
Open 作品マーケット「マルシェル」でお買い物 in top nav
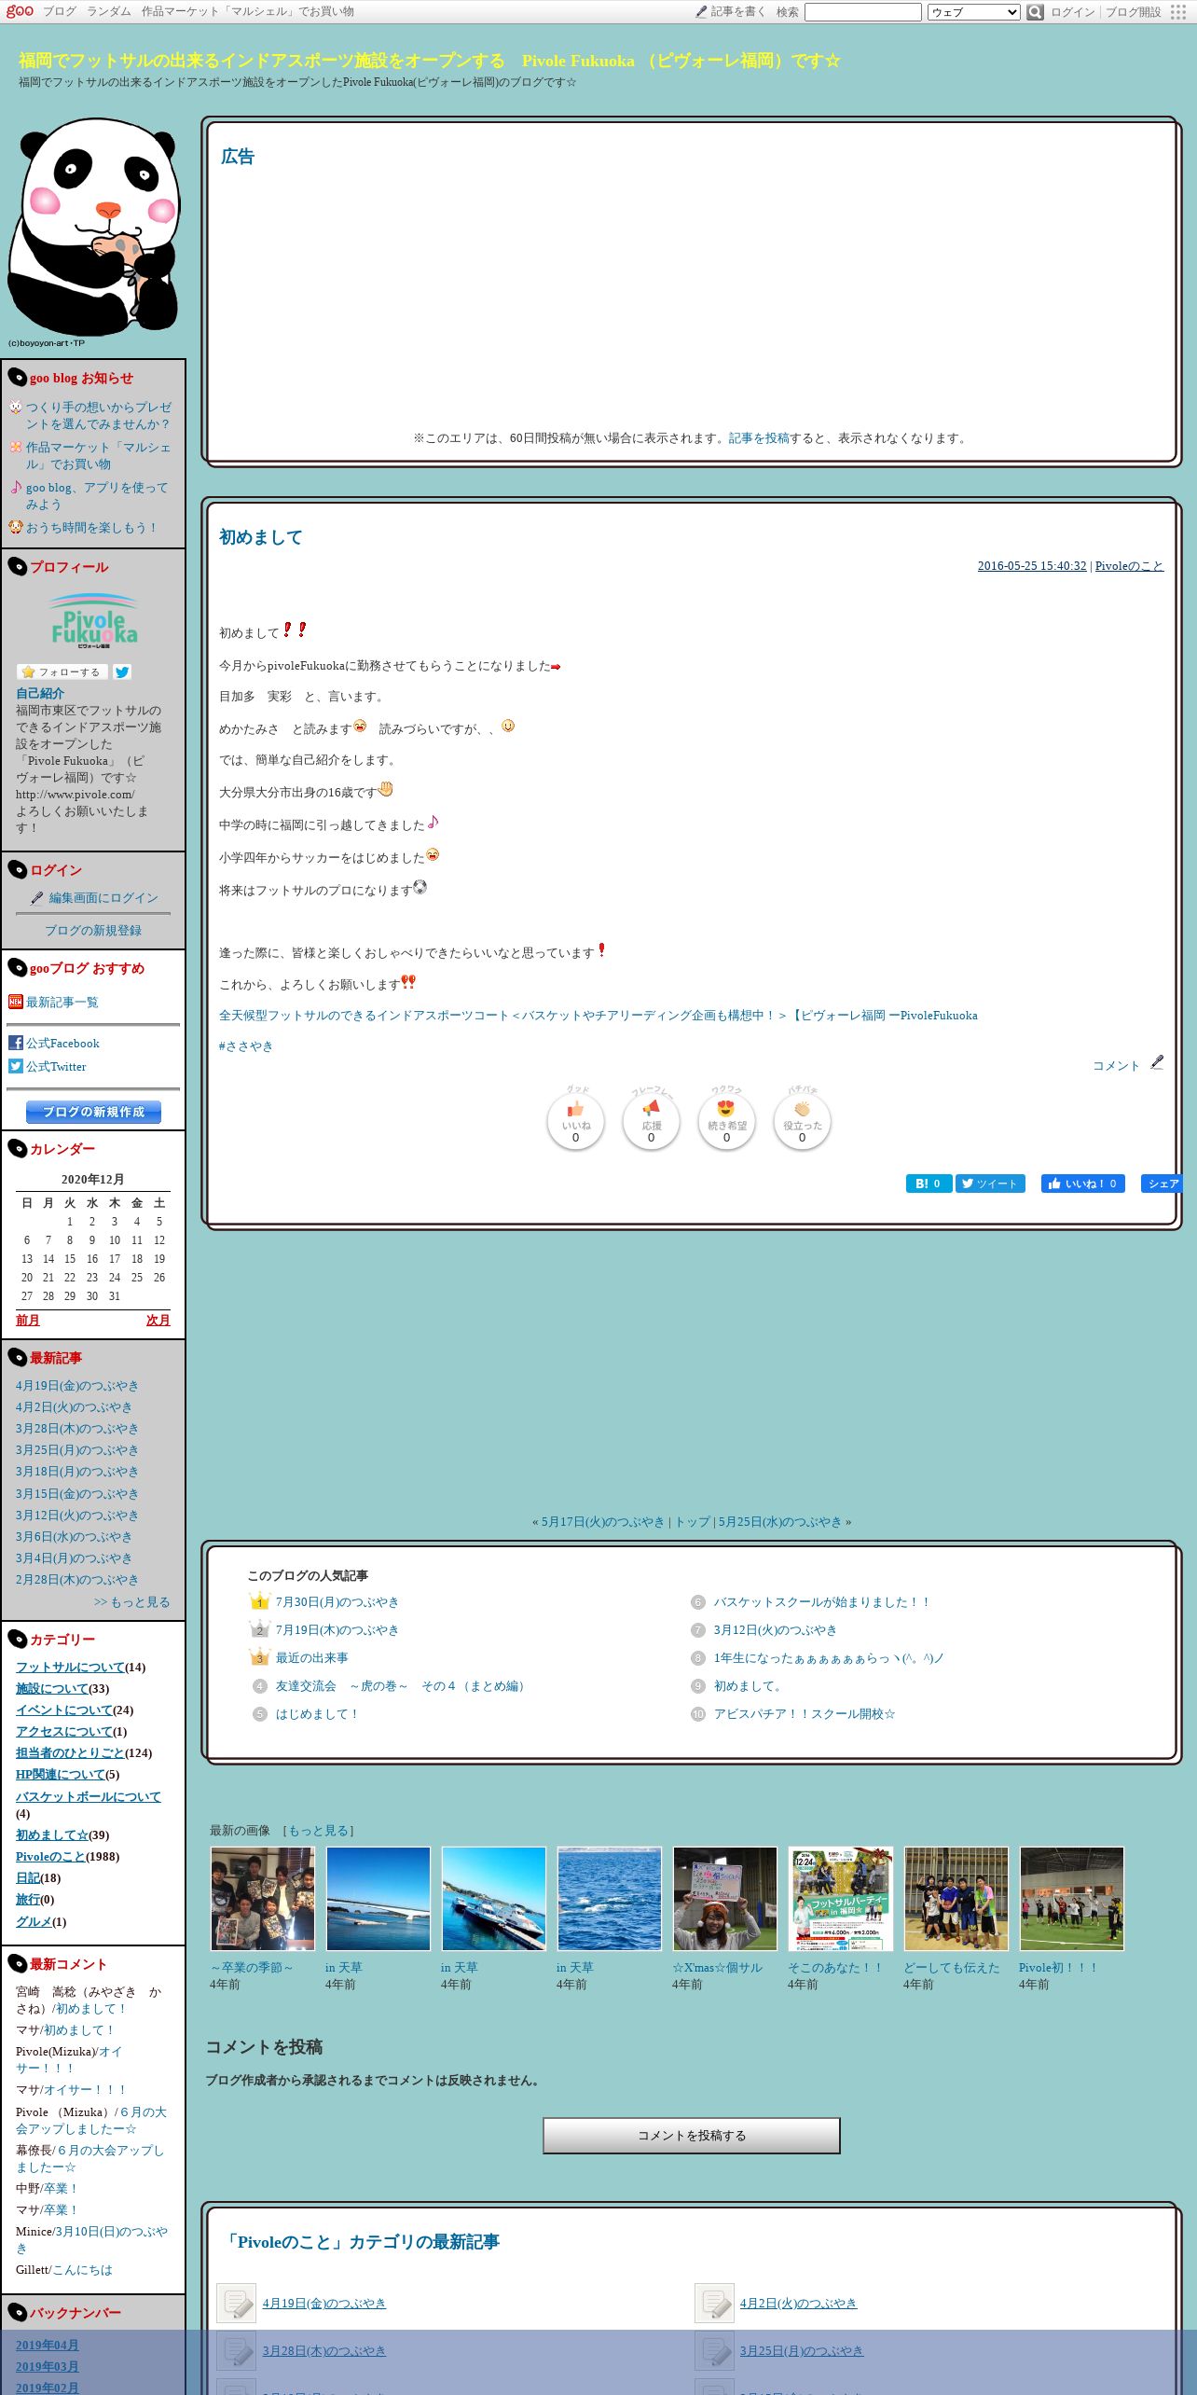(x=248, y=12)
